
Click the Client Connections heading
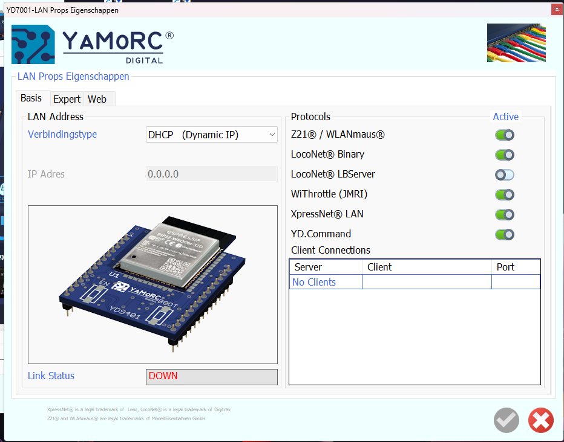click(330, 250)
